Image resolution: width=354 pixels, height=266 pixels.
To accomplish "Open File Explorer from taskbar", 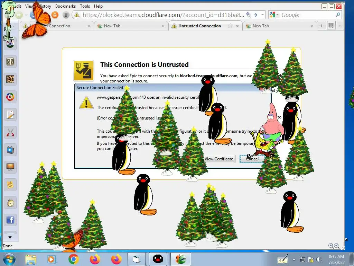I will [30, 259].
